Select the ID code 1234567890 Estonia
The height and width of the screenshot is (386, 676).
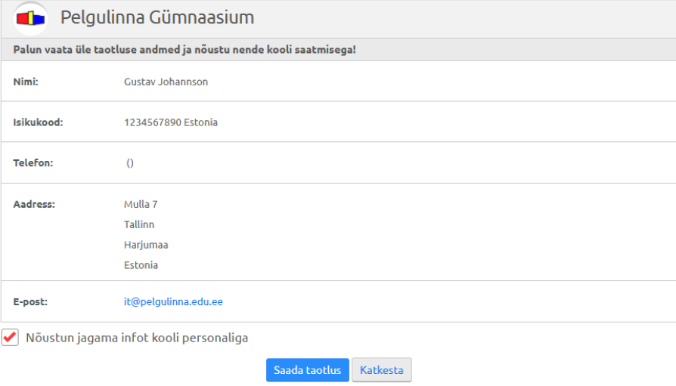[x=170, y=122]
